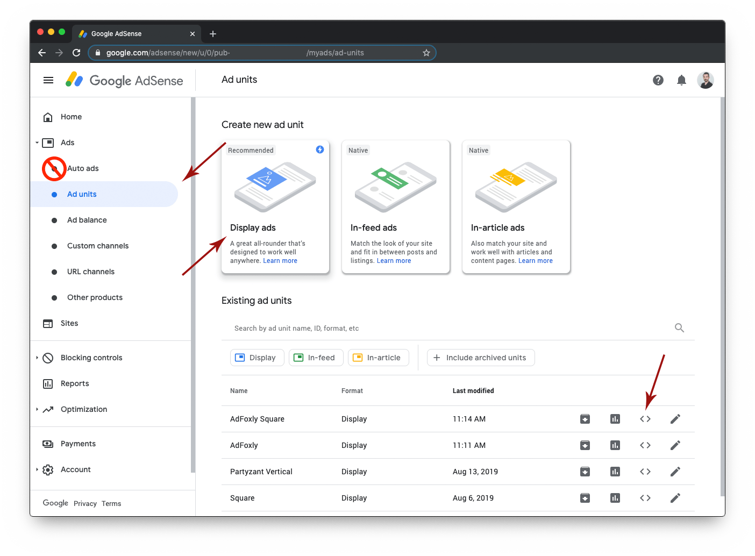Open a new browser tab

(x=213, y=34)
